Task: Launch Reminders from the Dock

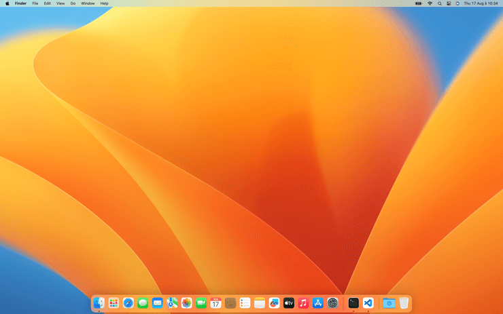Action: pyautogui.click(x=245, y=302)
